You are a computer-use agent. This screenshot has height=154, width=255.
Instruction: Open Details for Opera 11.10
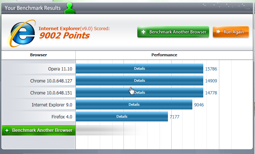(x=140, y=69)
